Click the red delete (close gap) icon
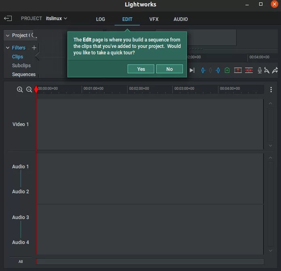 [x=249, y=70]
